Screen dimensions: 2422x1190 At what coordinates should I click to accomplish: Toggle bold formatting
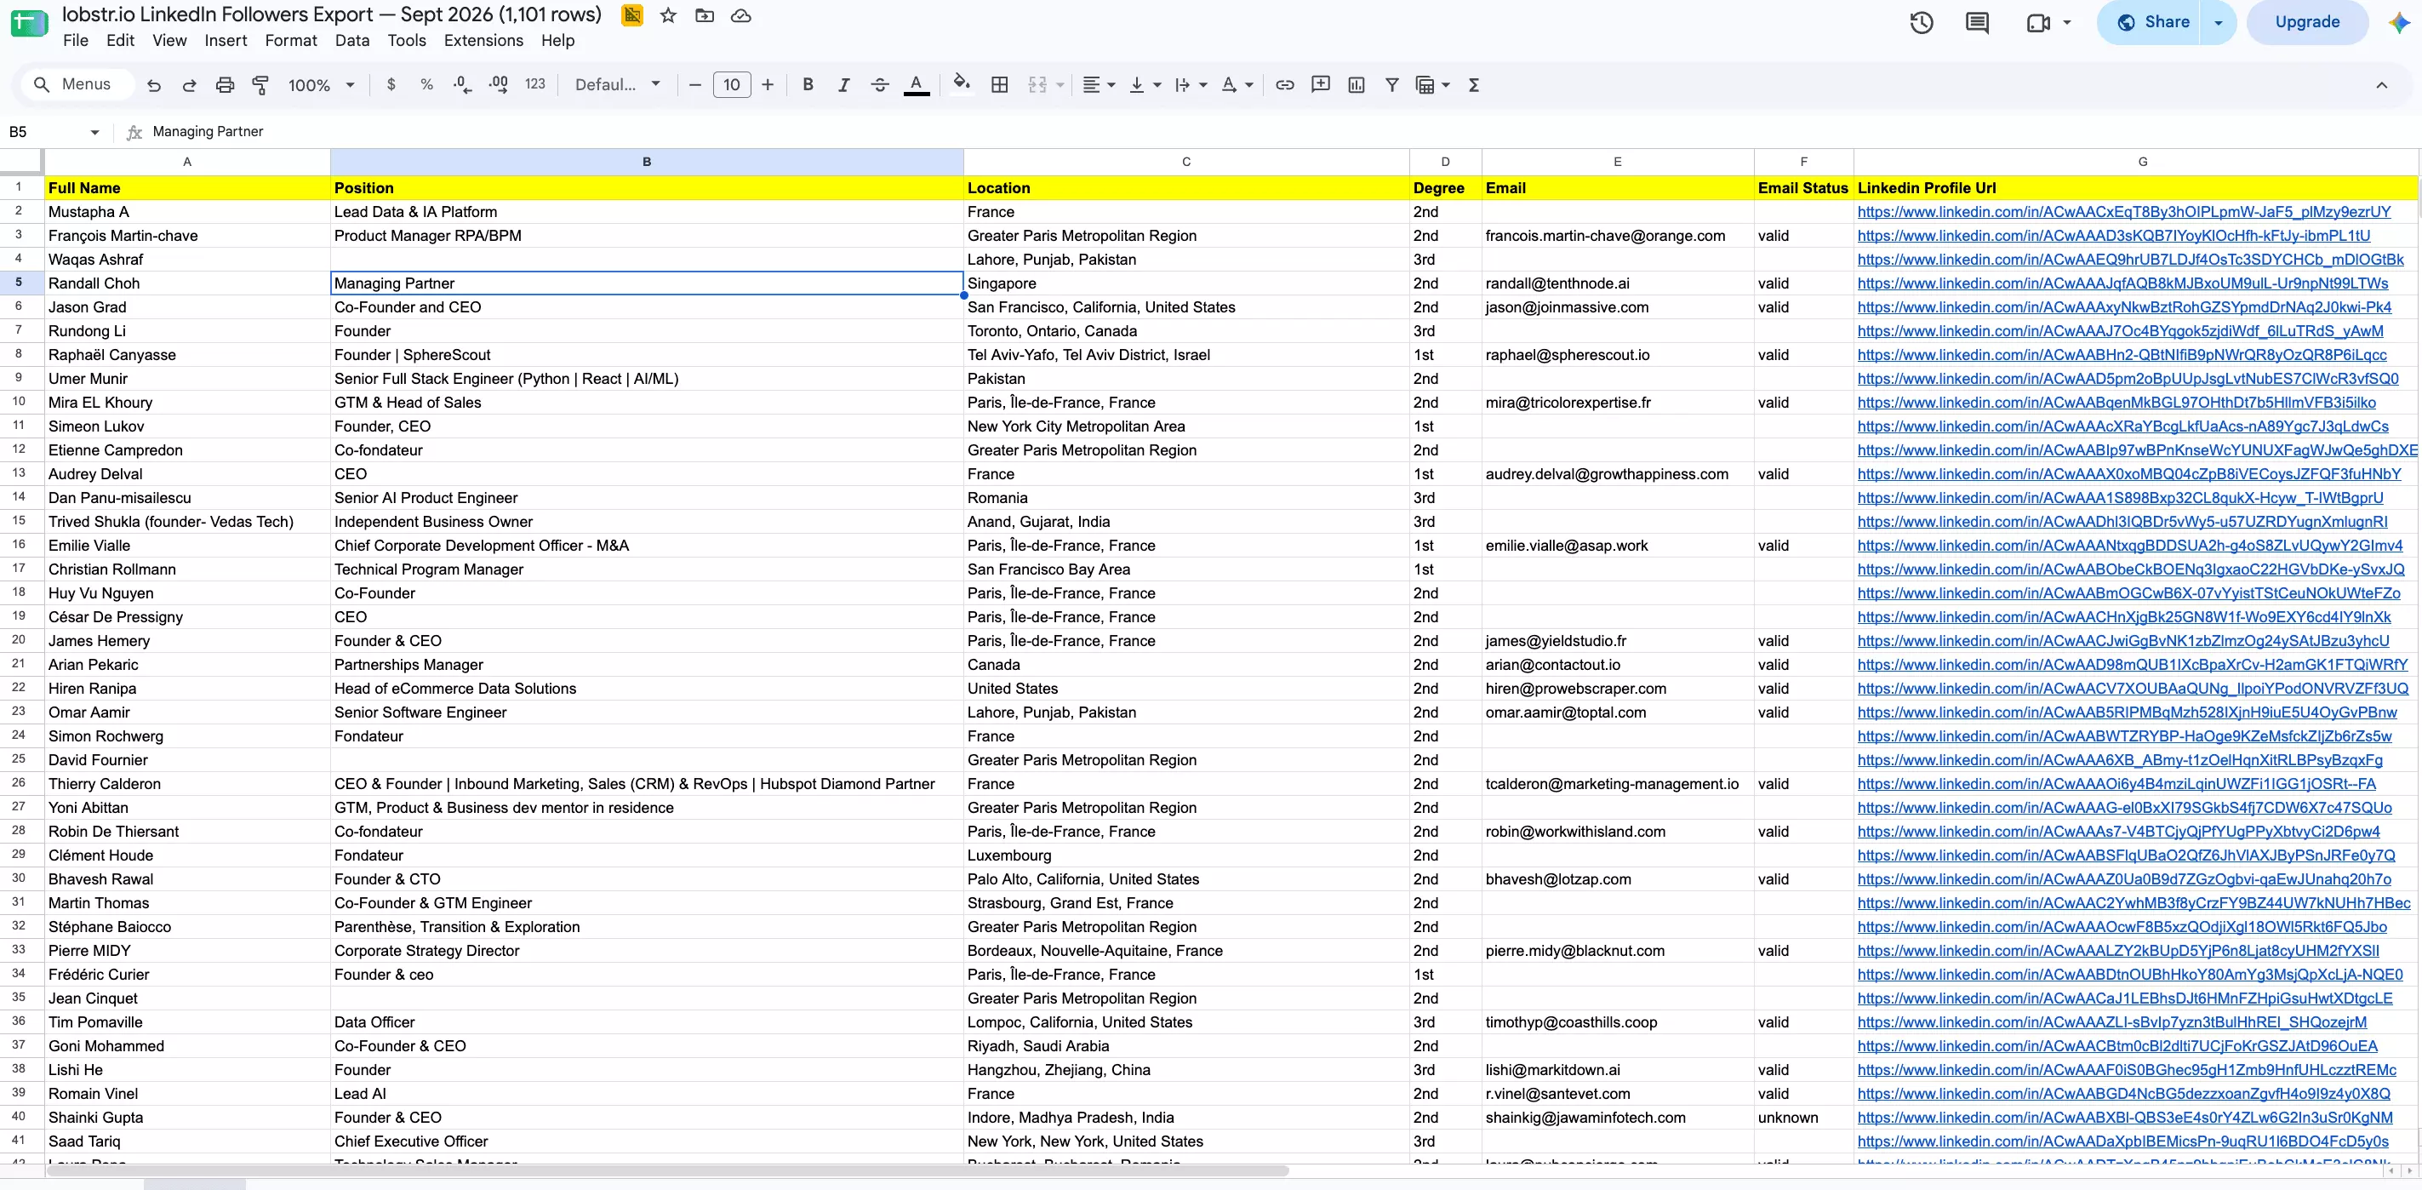pyautogui.click(x=808, y=84)
